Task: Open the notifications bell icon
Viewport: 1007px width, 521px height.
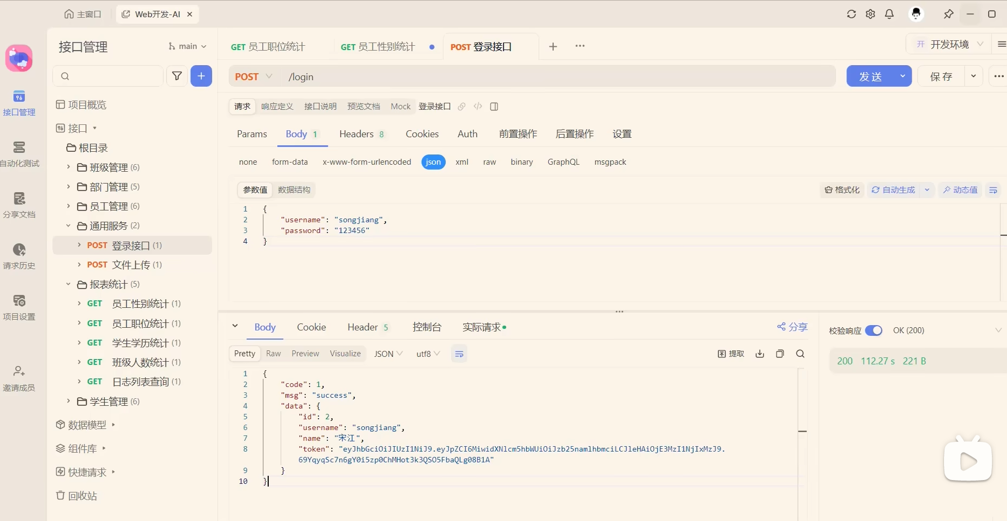Action: tap(889, 15)
